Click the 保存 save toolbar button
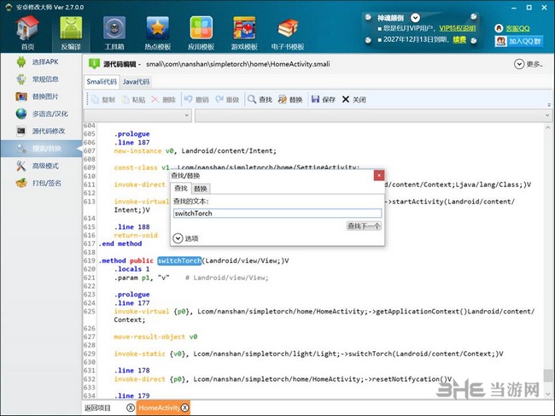 click(323, 99)
